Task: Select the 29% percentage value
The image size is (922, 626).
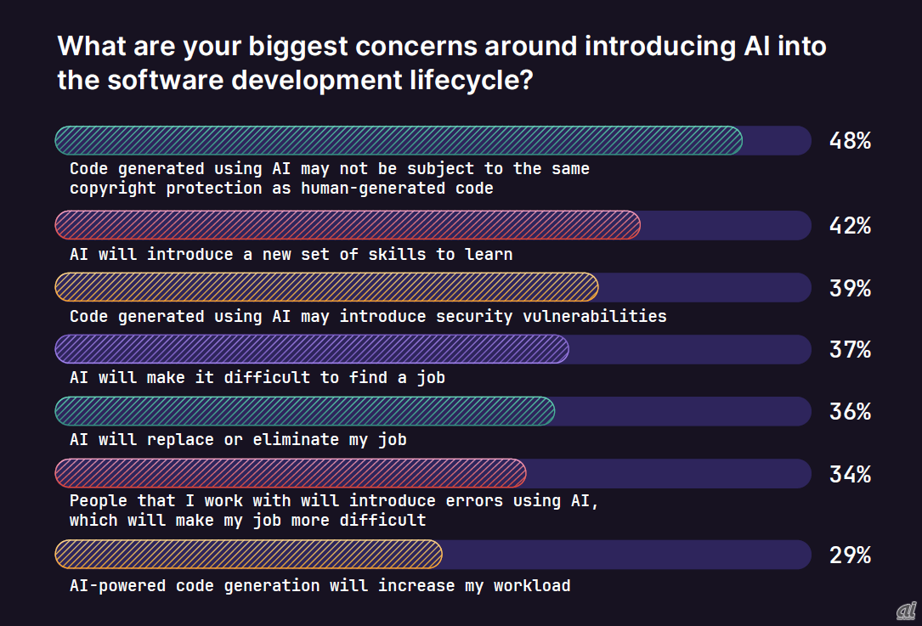Action: (x=850, y=556)
